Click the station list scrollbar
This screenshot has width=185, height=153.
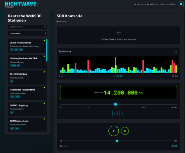click(47, 50)
